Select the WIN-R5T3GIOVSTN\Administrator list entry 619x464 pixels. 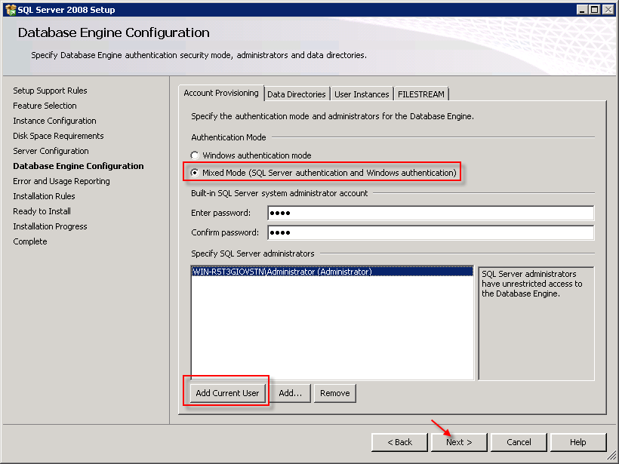pyautogui.click(x=332, y=272)
